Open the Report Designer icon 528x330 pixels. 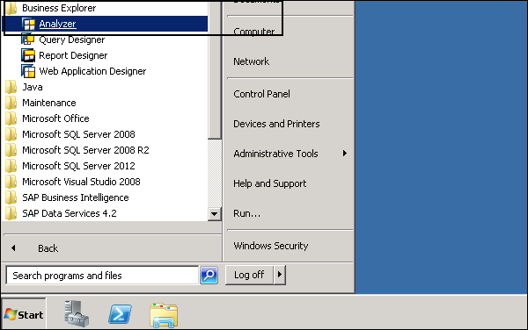click(28, 55)
